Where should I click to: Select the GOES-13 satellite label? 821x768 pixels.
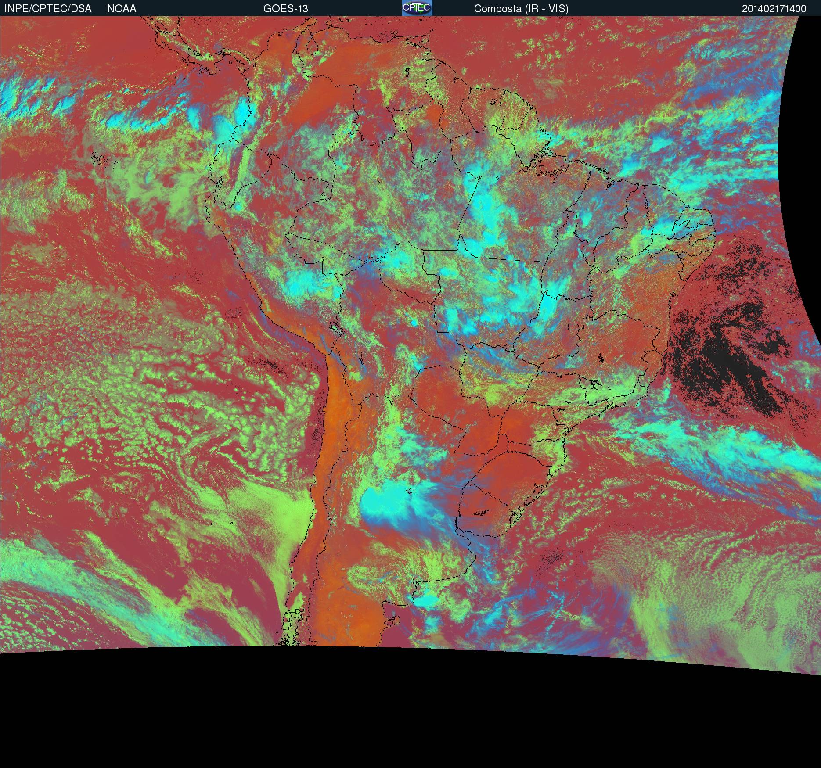pos(285,9)
